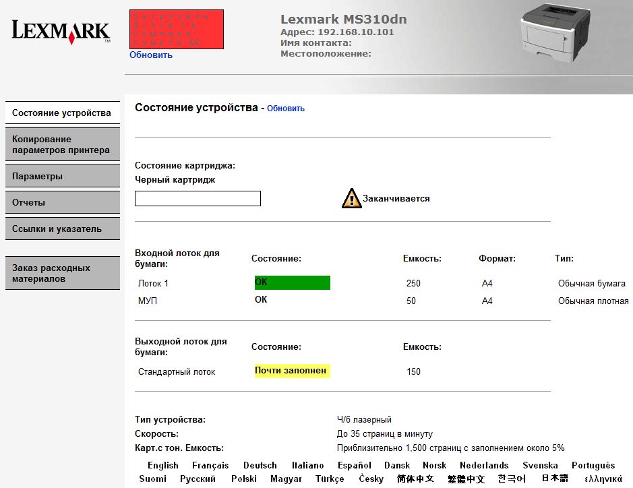Switch language to Suomi
The image size is (633, 488).
152,479
